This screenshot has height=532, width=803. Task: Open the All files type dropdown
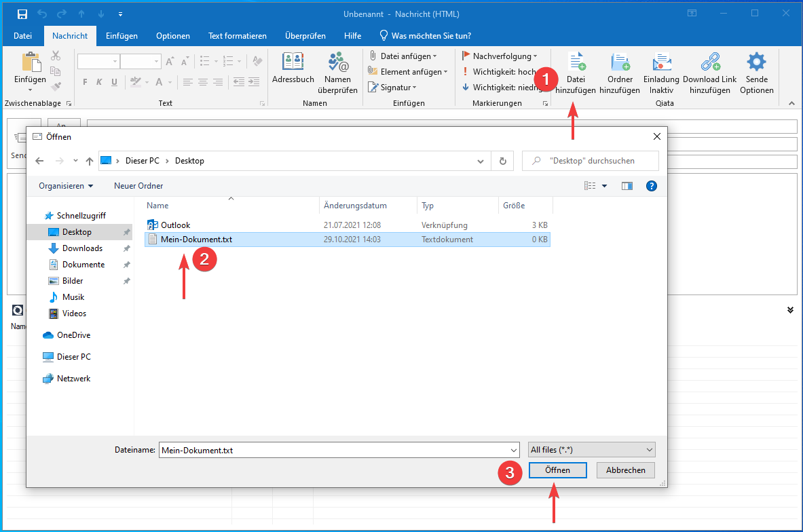pyautogui.click(x=591, y=450)
